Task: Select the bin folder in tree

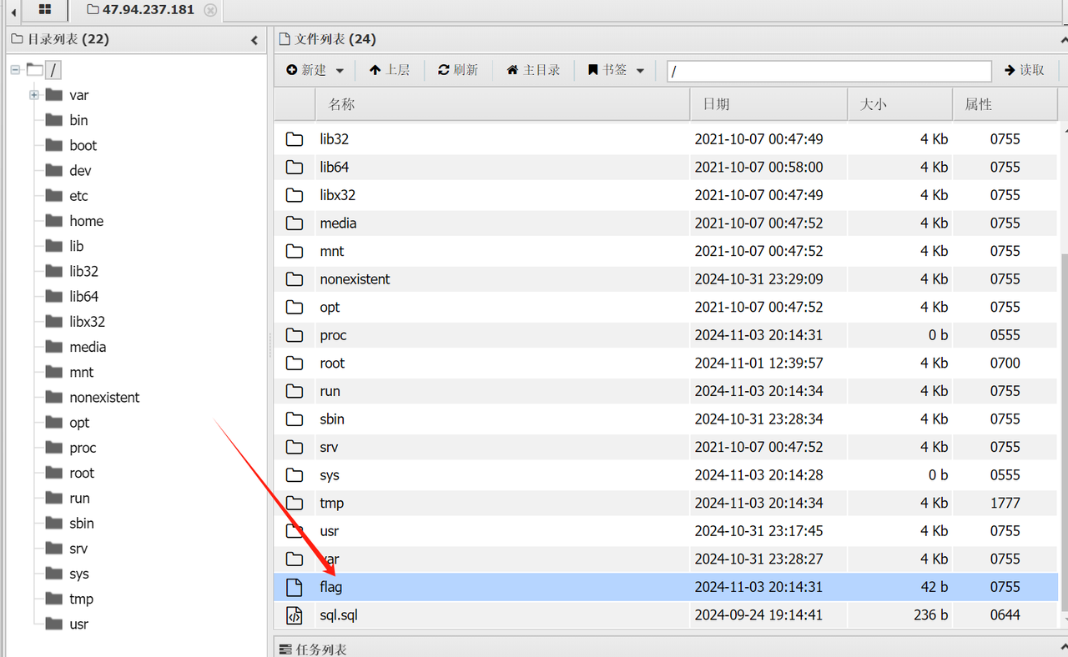Action: 78,120
